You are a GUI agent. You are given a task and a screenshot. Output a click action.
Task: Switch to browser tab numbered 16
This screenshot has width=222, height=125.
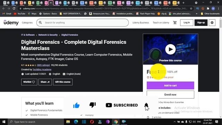[x=139, y=3]
